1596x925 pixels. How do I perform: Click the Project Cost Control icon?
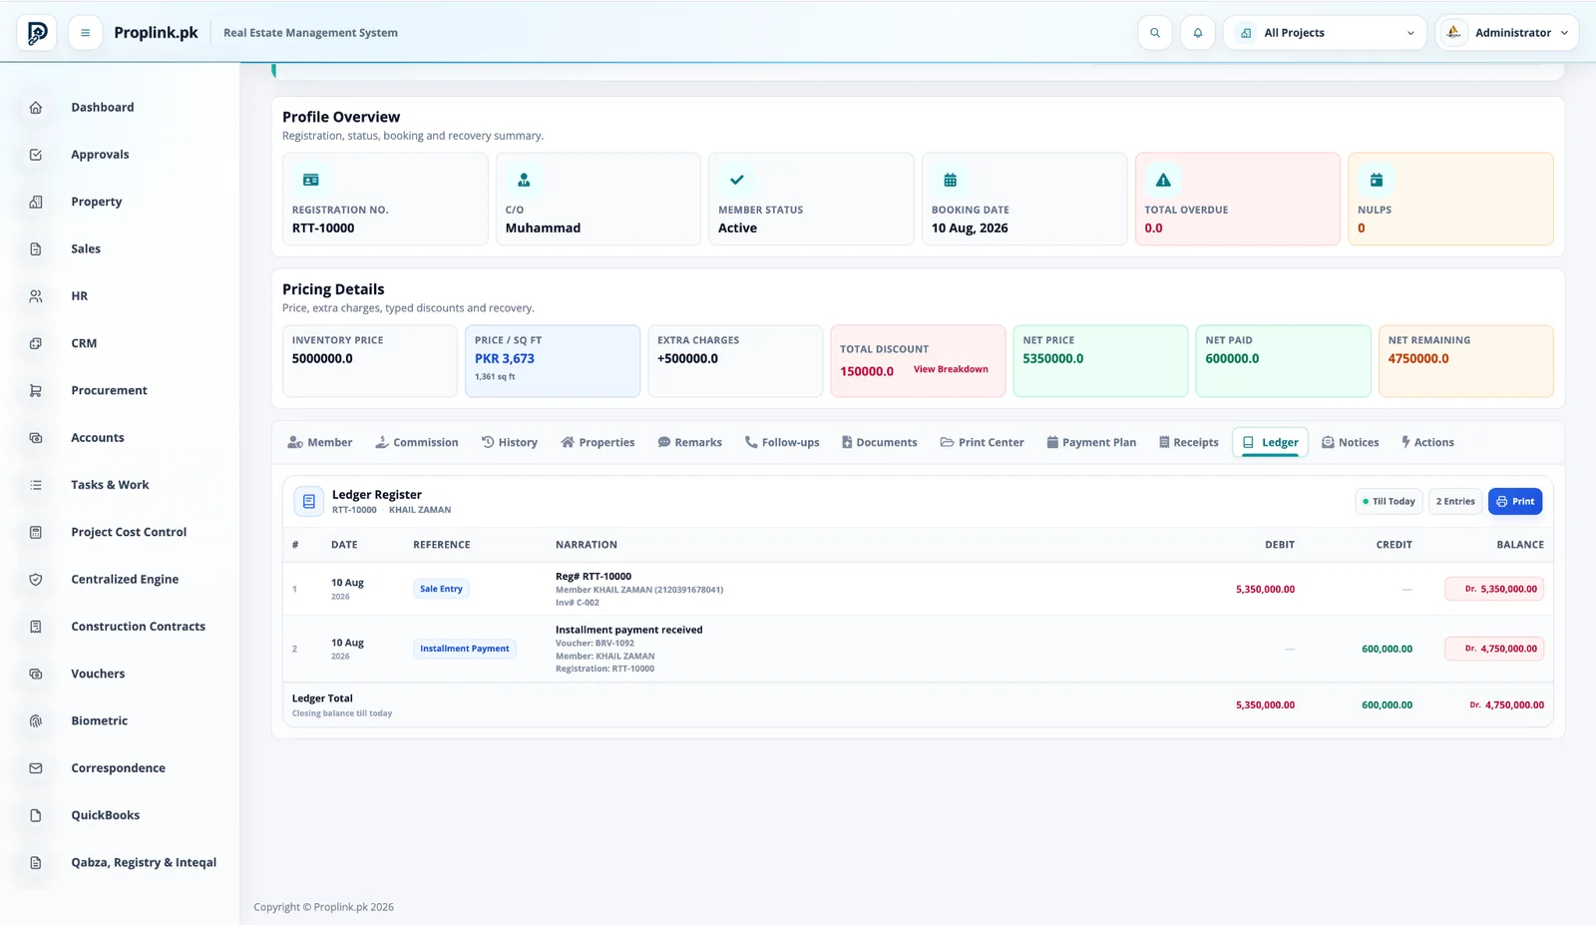click(36, 533)
